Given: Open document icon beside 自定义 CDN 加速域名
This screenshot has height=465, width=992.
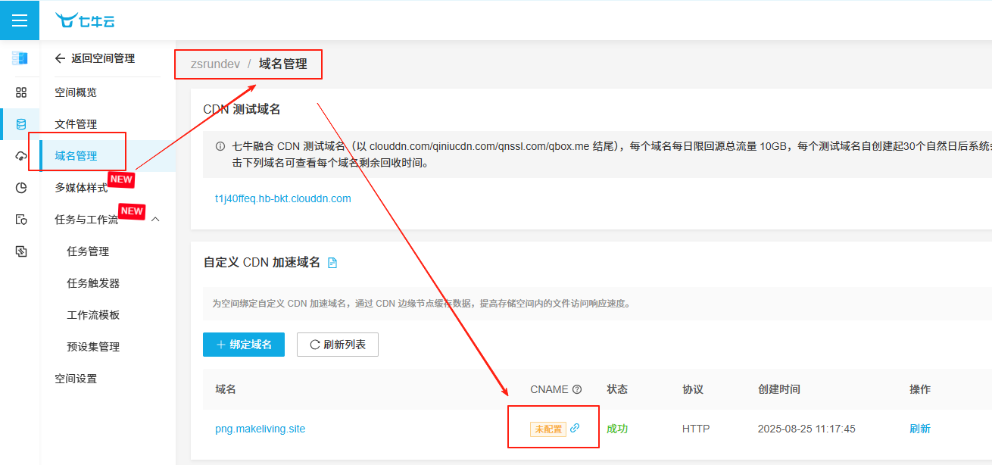Looking at the screenshot, I should coord(332,263).
